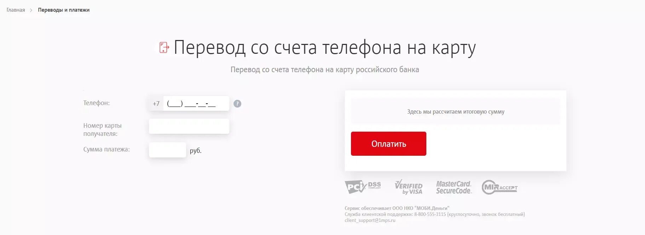Image resolution: width=645 pixels, height=235 pixels.
Task: Click the Телефон field label
Action: [97, 103]
